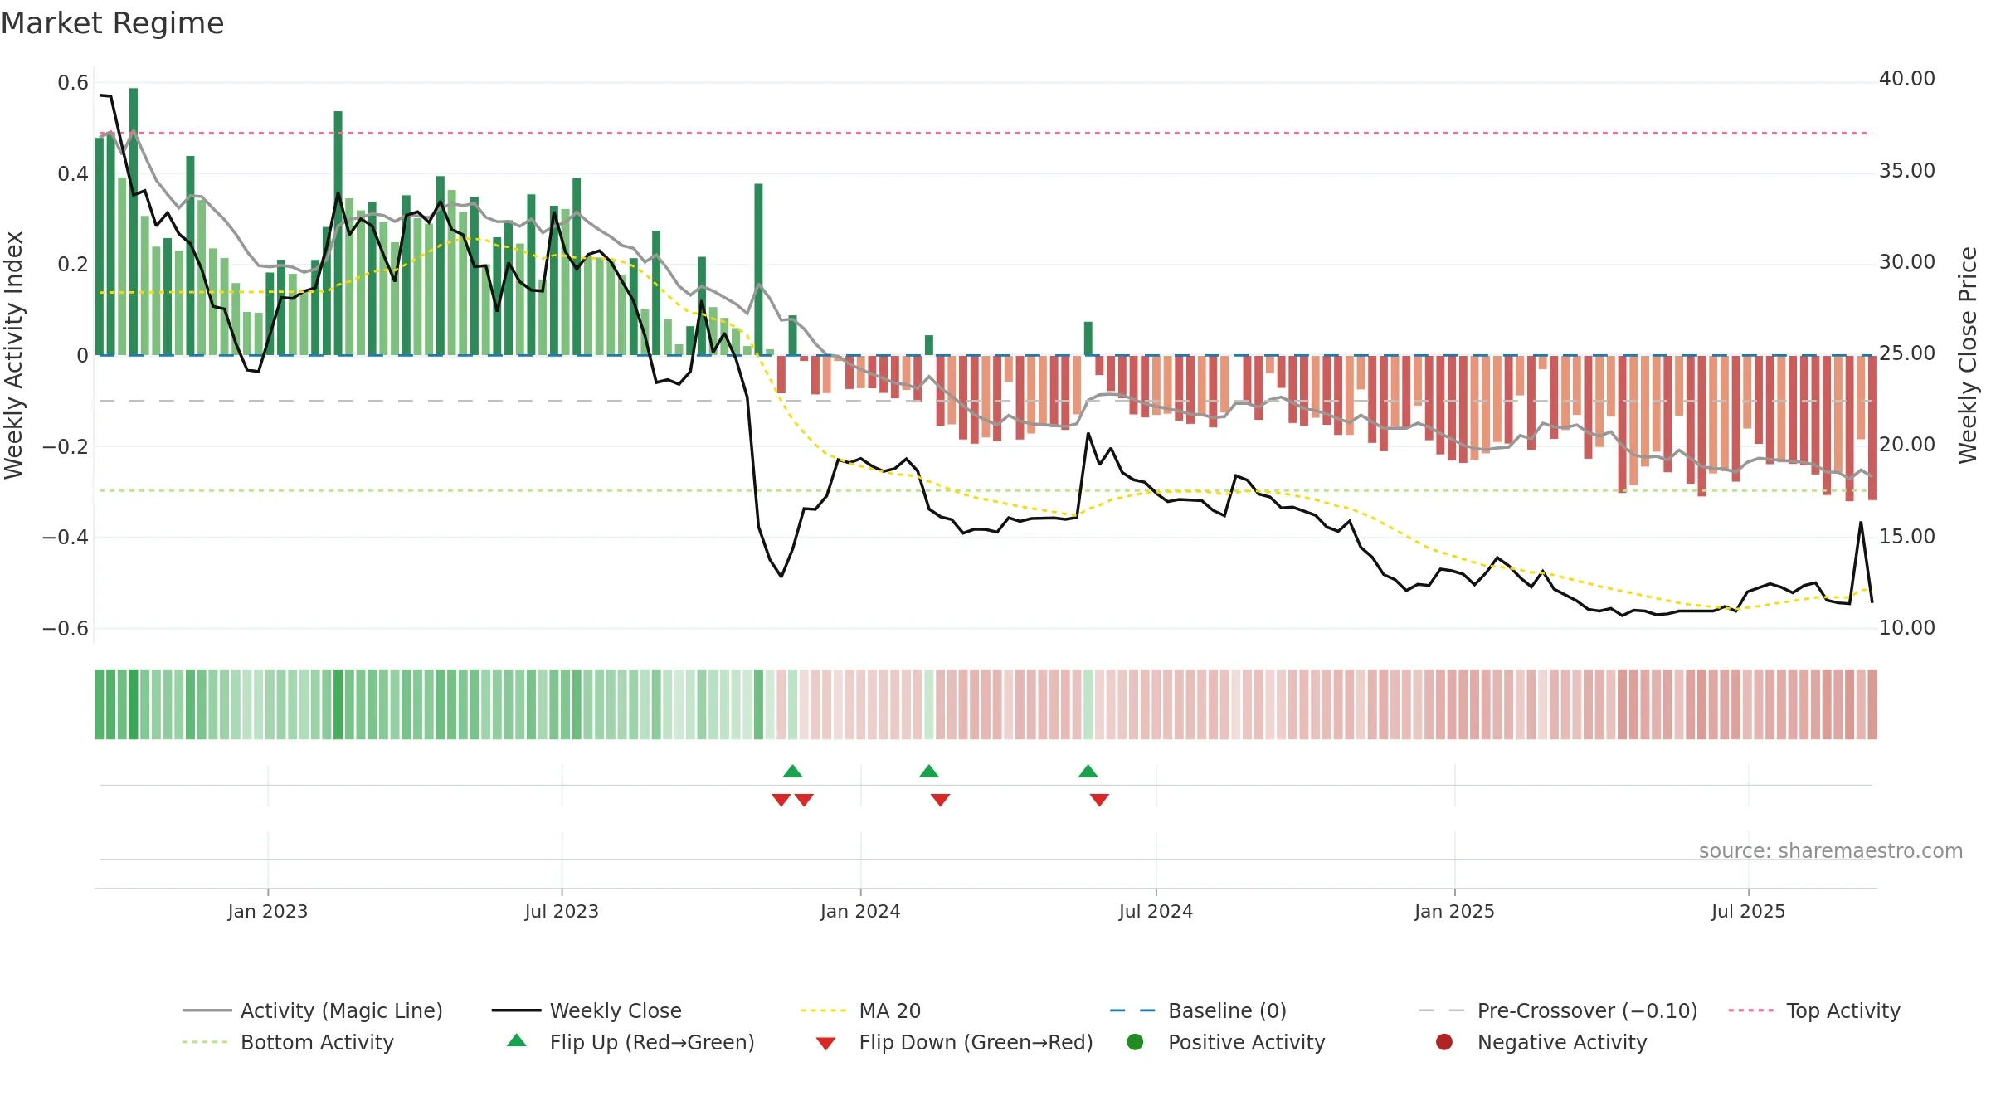Click the green flip-up marker before Jul 2024

click(1088, 771)
